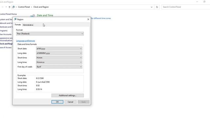This screenshot has width=210, height=118.
Task: Restore down the Control Panel window
Action: point(204,2)
